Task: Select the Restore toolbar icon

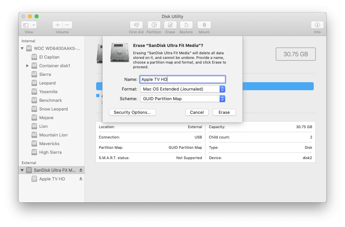Action: (186, 25)
